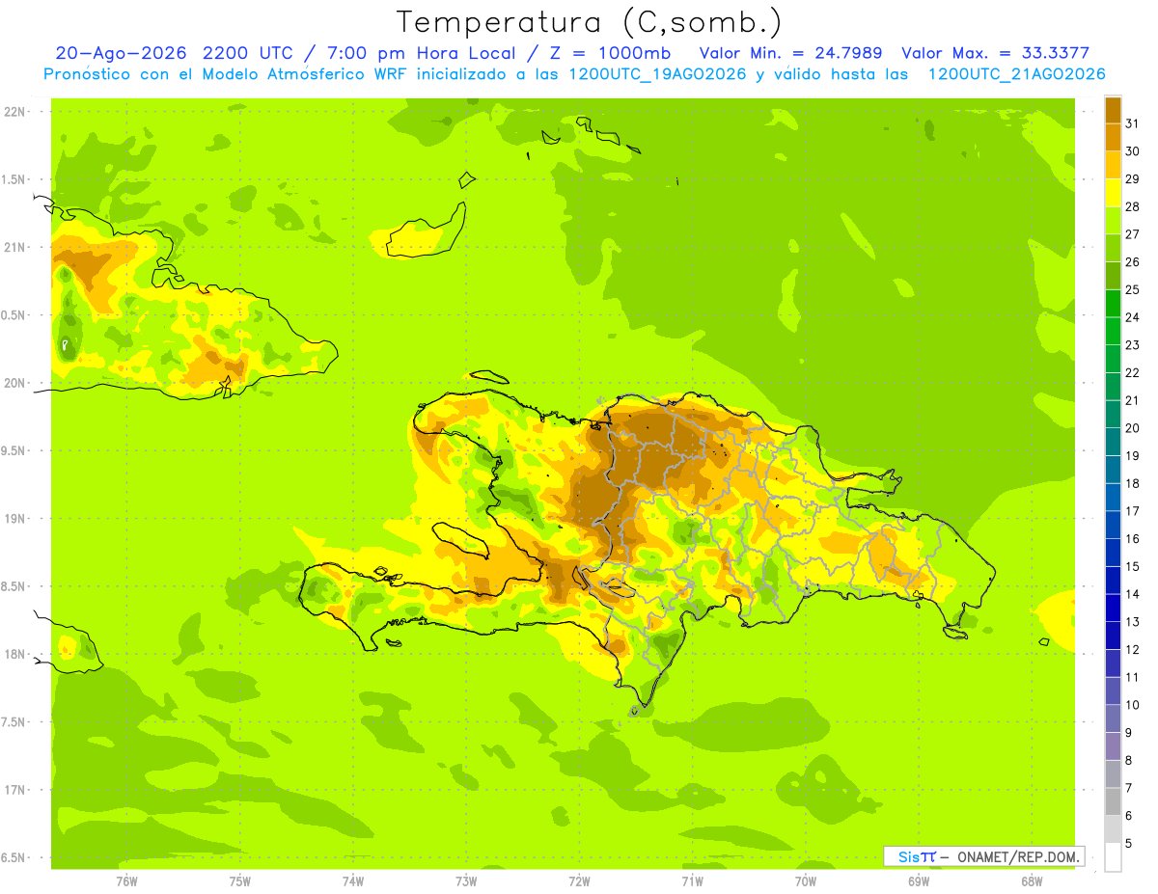1158x894 pixels.
Task: Click the "17N" latitude label
Action: click(16, 790)
